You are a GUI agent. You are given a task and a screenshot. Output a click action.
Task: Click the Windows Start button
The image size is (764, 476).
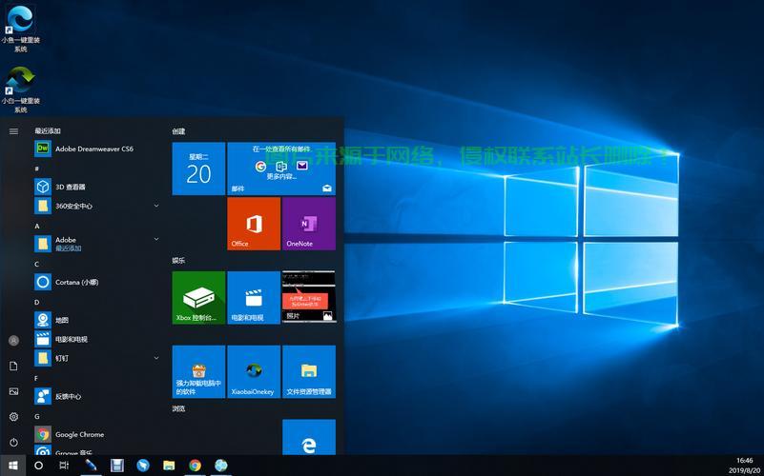pyautogui.click(x=13, y=466)
